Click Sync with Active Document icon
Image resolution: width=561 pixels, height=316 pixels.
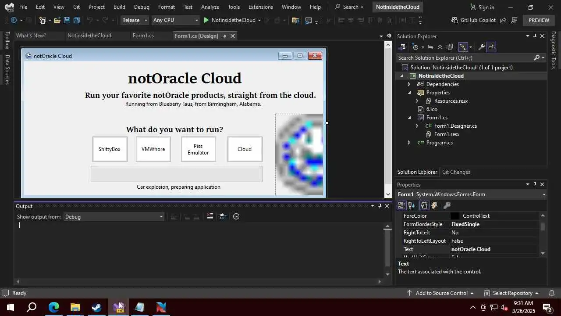pos(430,47)
